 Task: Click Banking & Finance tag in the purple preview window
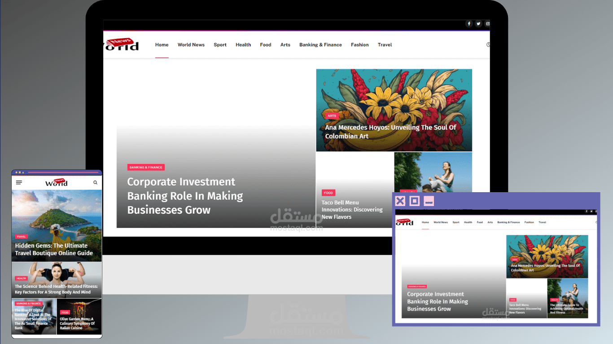coord(417,286)
